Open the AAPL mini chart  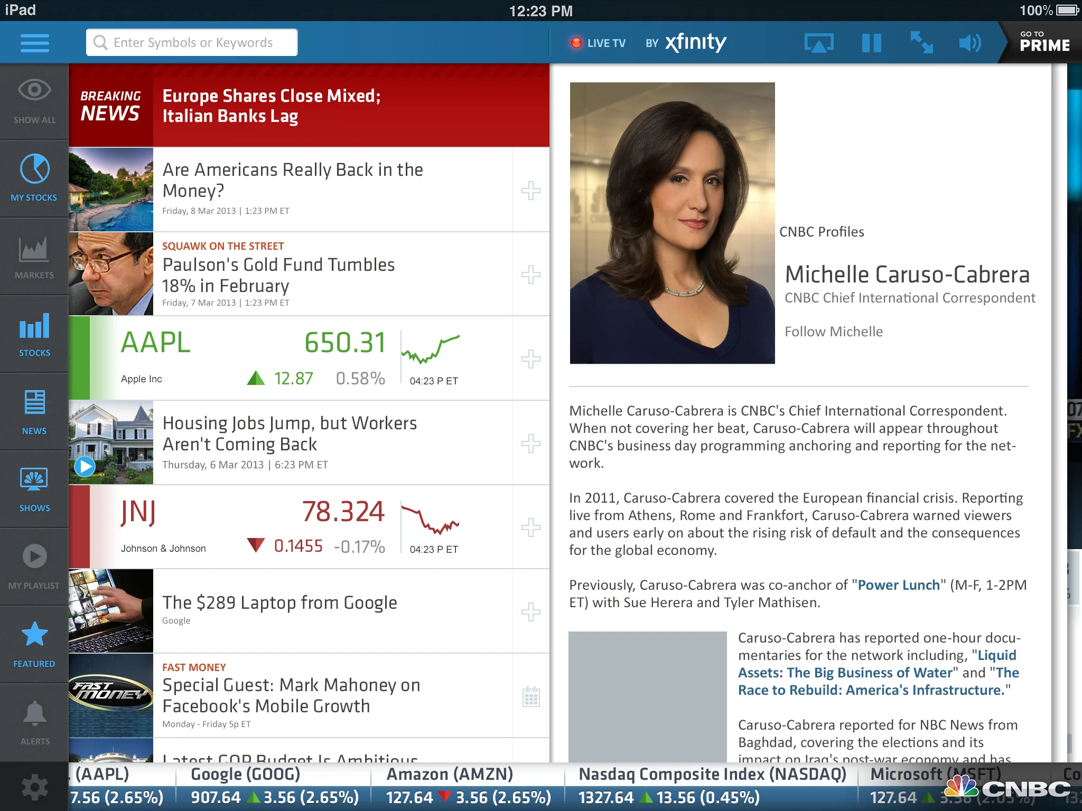pyautogui.click(x=431, y=349)
